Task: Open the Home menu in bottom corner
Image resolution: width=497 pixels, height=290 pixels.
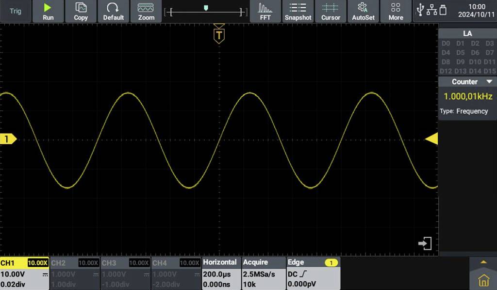Action: click(x=484, y=280)
